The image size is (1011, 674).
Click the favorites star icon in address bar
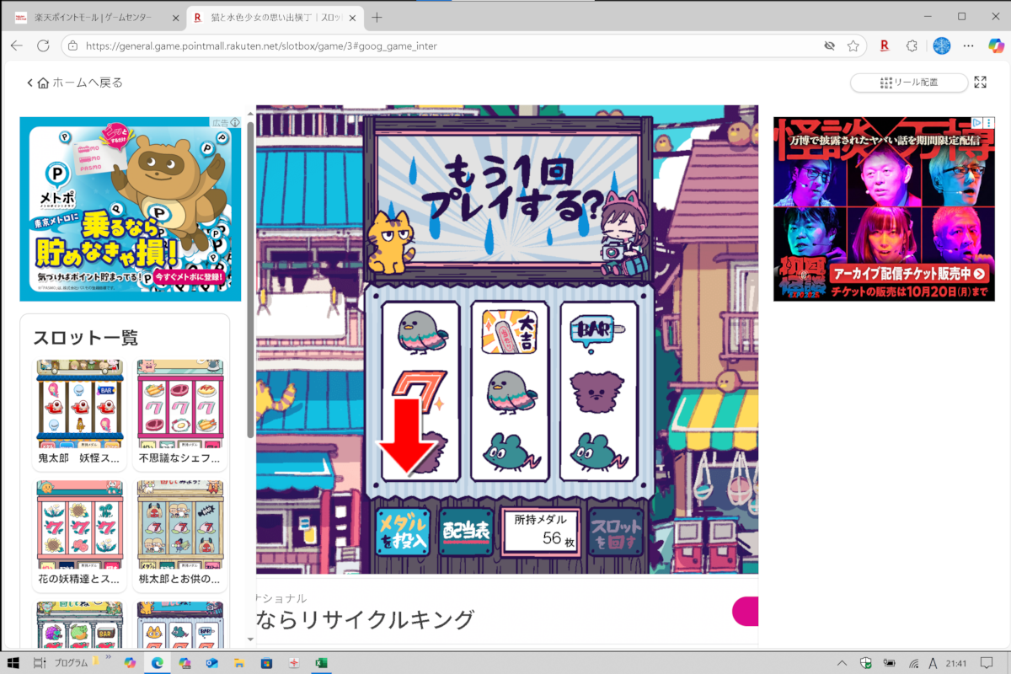pos(853,45)
